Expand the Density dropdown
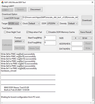The width and height of the screenshot is (95, 104). [x=73, y=23]
